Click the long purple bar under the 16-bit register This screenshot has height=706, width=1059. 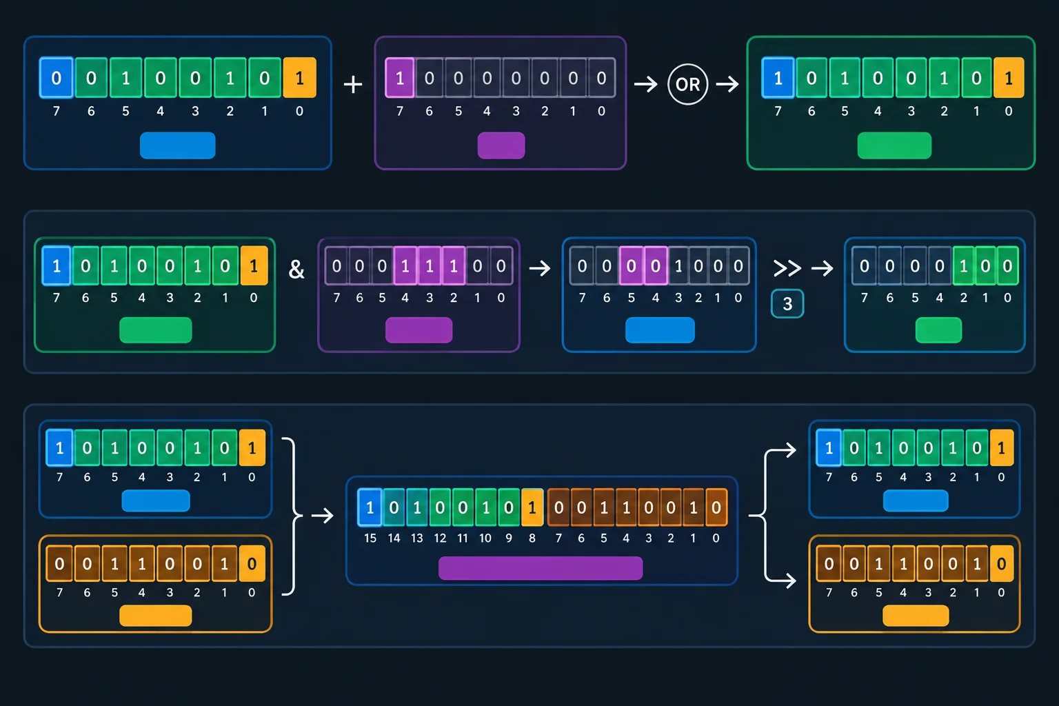541,568
